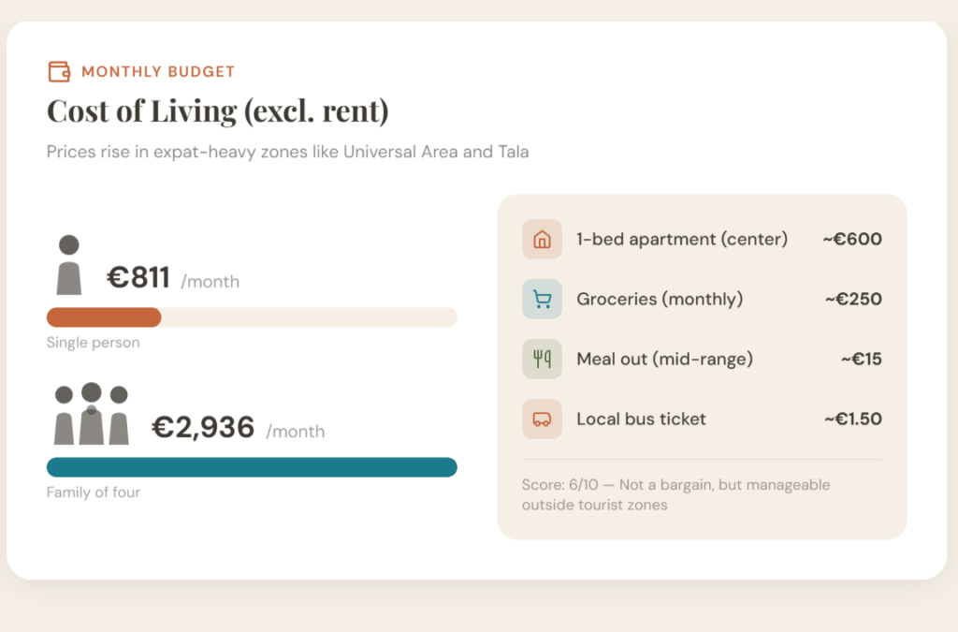The image size is (958, 632).
Task: Click the Score 6/10 summary note
Action: [675, 495]
